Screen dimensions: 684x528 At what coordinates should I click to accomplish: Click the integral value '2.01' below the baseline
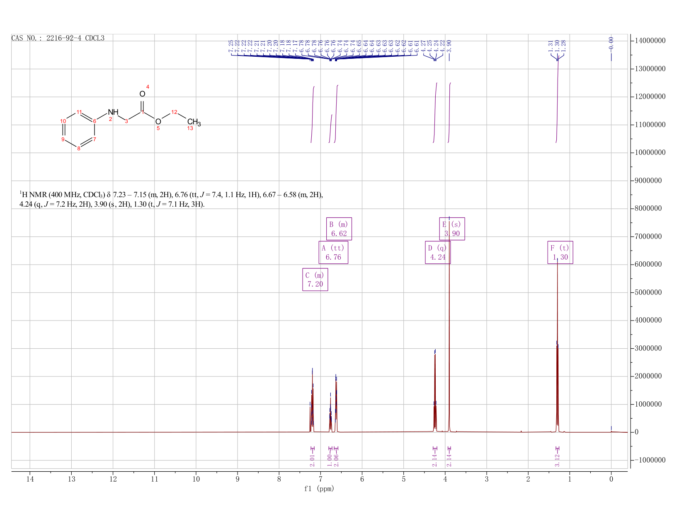coord(313,460)
